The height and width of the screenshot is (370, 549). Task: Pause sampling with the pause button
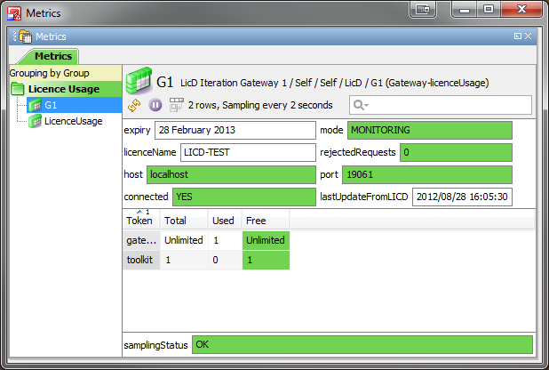point(155,105)
